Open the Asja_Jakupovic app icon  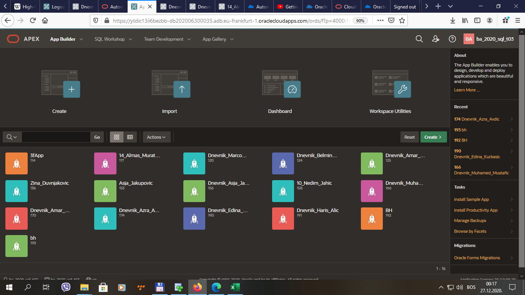105,191
